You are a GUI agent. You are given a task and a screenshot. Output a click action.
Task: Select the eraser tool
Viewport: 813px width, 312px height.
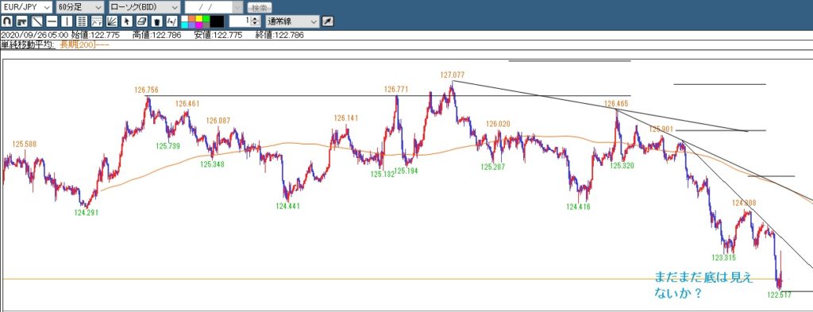(x=141, y=21)
